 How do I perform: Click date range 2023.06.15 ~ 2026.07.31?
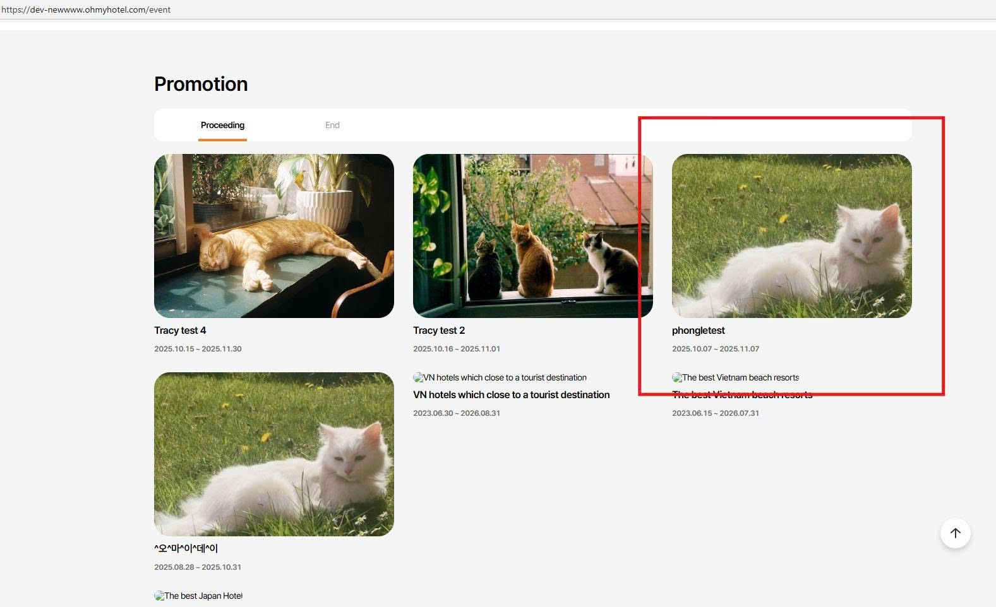point(716,413)
